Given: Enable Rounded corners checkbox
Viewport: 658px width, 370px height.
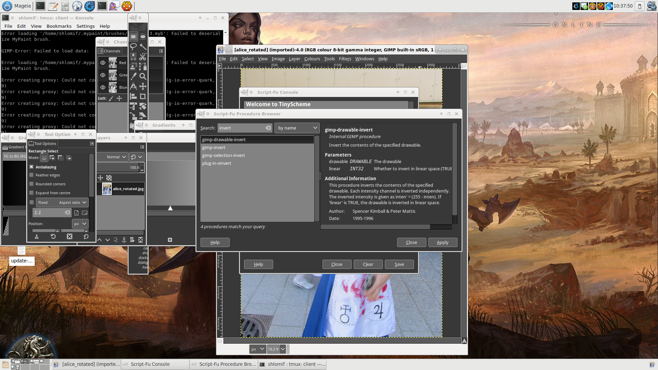Looking at the screenshot, I should click(x=32, y=184).
